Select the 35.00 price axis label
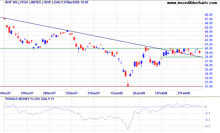This screenshot has height=133, width=220. pos(209,70)
